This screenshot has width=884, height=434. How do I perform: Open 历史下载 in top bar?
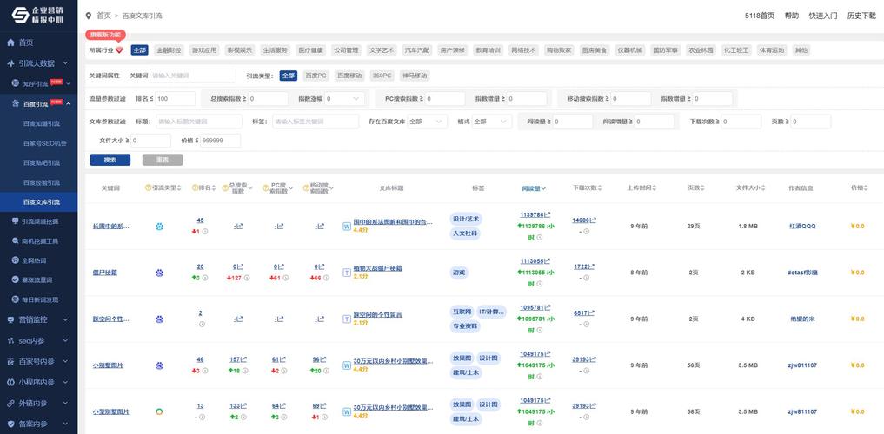coord(861,16)
